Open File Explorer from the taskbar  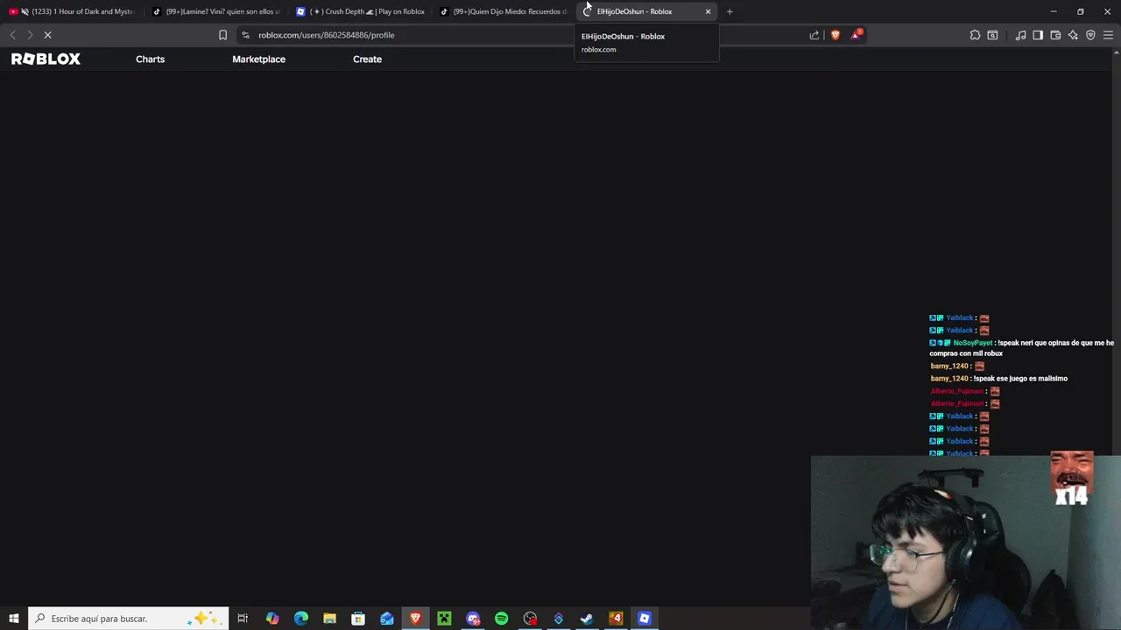pos(329,619)
